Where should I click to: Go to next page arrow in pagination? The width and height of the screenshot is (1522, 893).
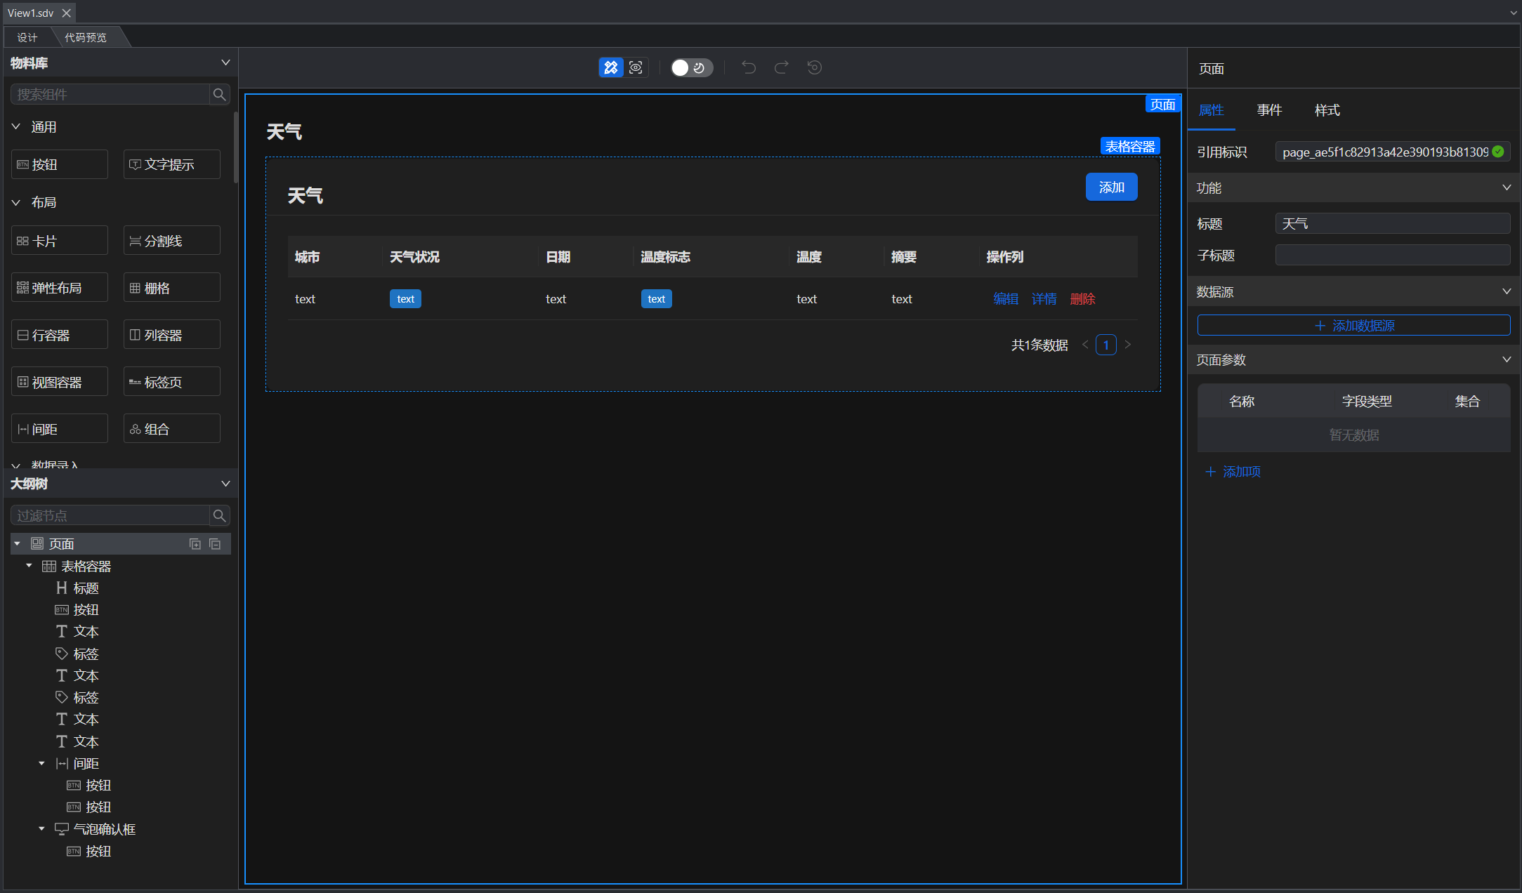[x=1127, y=345]
